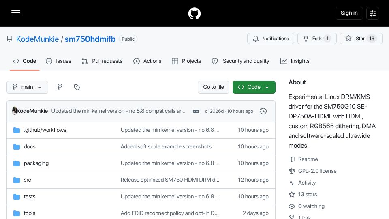
Task: Open the hamburger navigation menu
Action: pos(16,13)
